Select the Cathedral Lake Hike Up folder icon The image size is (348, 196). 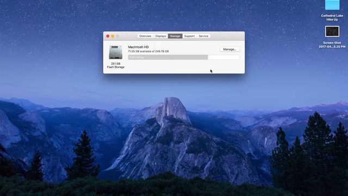coord(332,5)
